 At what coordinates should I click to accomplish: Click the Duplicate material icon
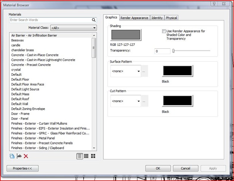12,156
